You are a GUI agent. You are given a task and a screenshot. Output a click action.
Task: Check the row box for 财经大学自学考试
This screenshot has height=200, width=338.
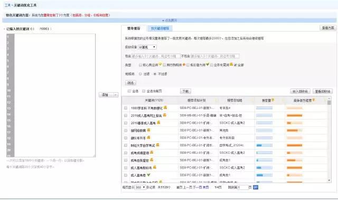(x=126, y=145)
